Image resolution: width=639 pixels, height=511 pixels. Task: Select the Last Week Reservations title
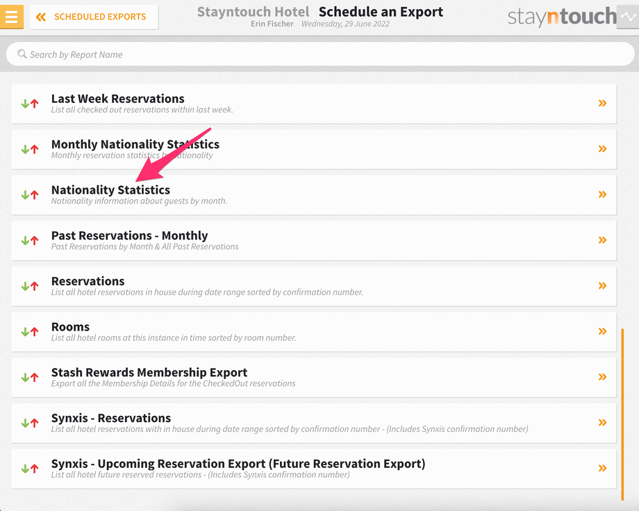point(118,99)
